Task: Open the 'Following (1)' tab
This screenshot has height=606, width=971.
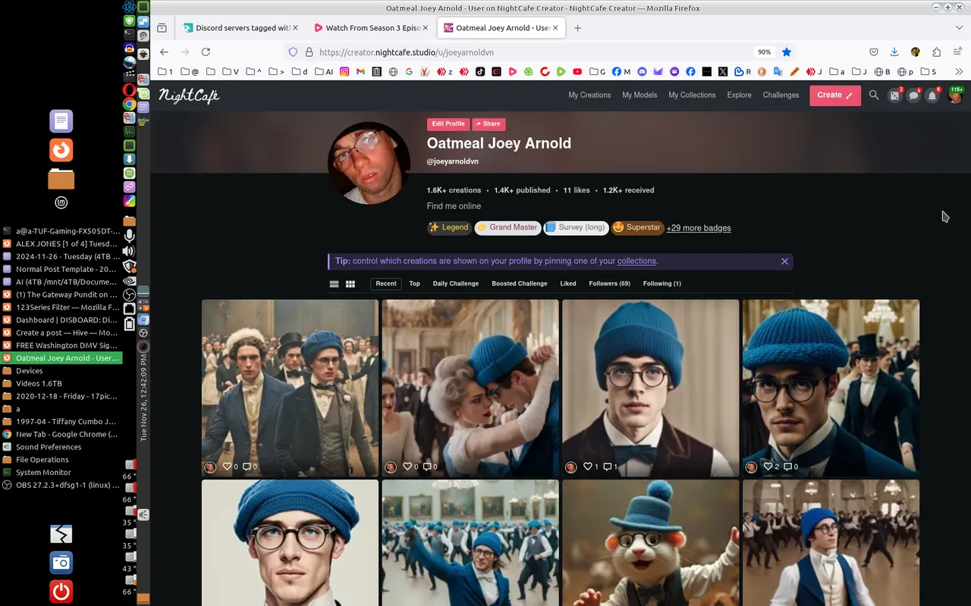Action: click(x=662, y=284)
